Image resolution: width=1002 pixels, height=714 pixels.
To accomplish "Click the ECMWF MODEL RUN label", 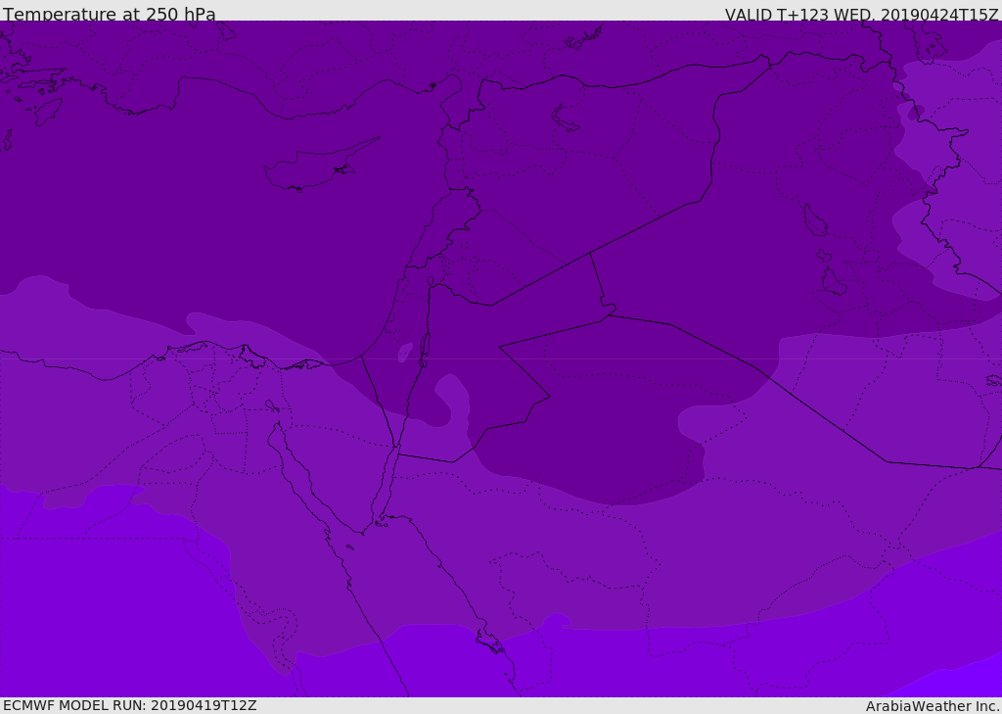I will pyautogui.click(x=130, y=705).
